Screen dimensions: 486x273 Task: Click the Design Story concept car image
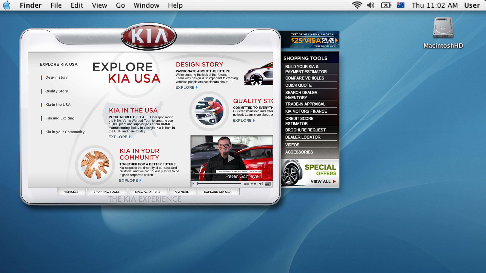pyautogui.click(x=258, y=74)
